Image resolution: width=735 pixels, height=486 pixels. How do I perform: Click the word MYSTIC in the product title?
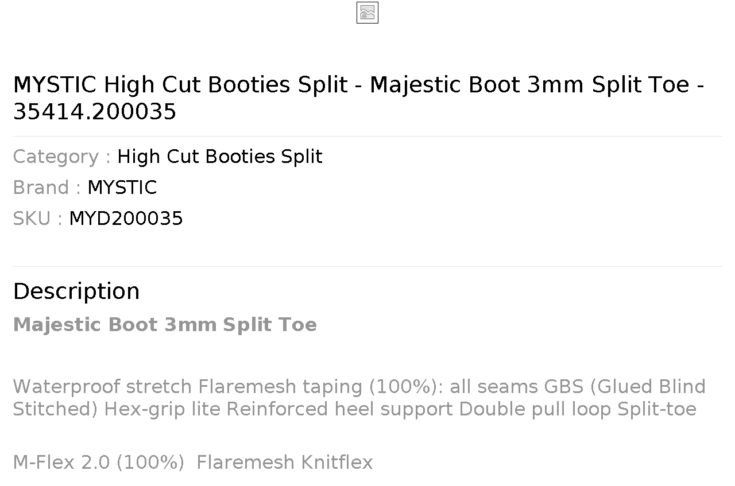tap(55, 85)
